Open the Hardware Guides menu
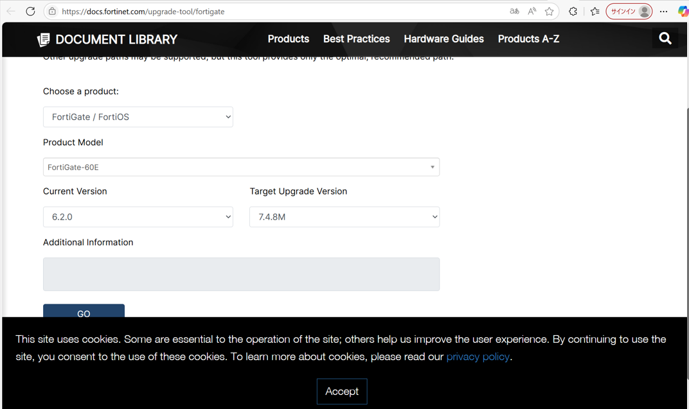The height and width of the screenshot is (409, 689). coord(444,39)
